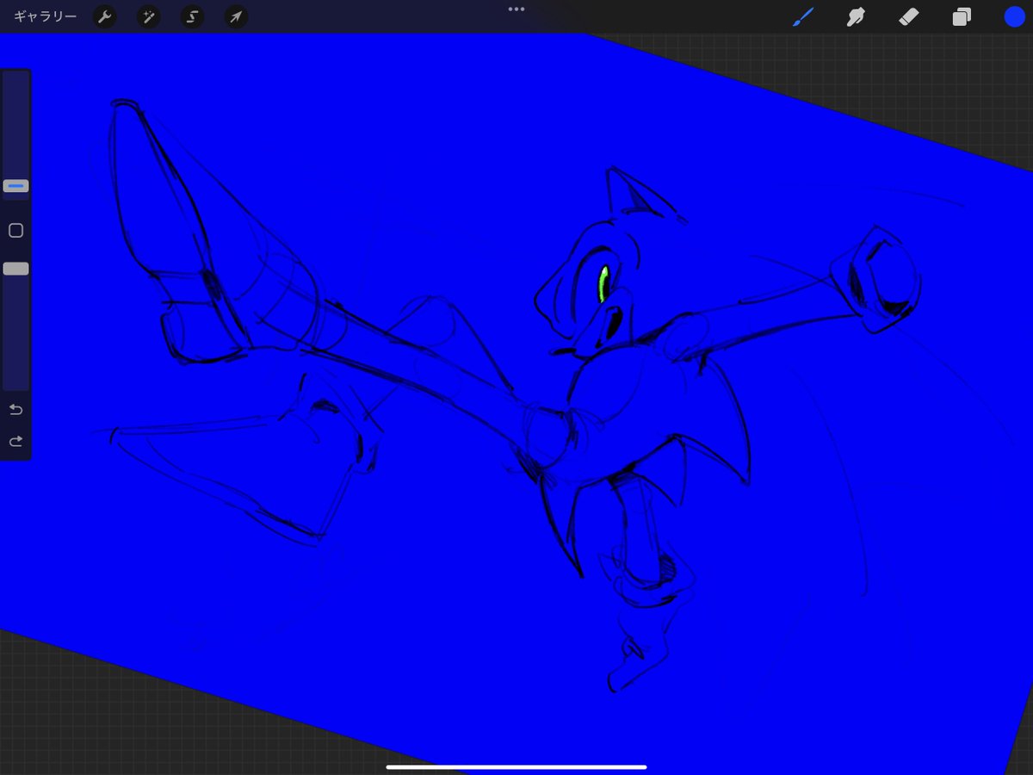Tap the home indicator bar at the bottom
Screen dimensions: 1033x775
tap(516, 766)
